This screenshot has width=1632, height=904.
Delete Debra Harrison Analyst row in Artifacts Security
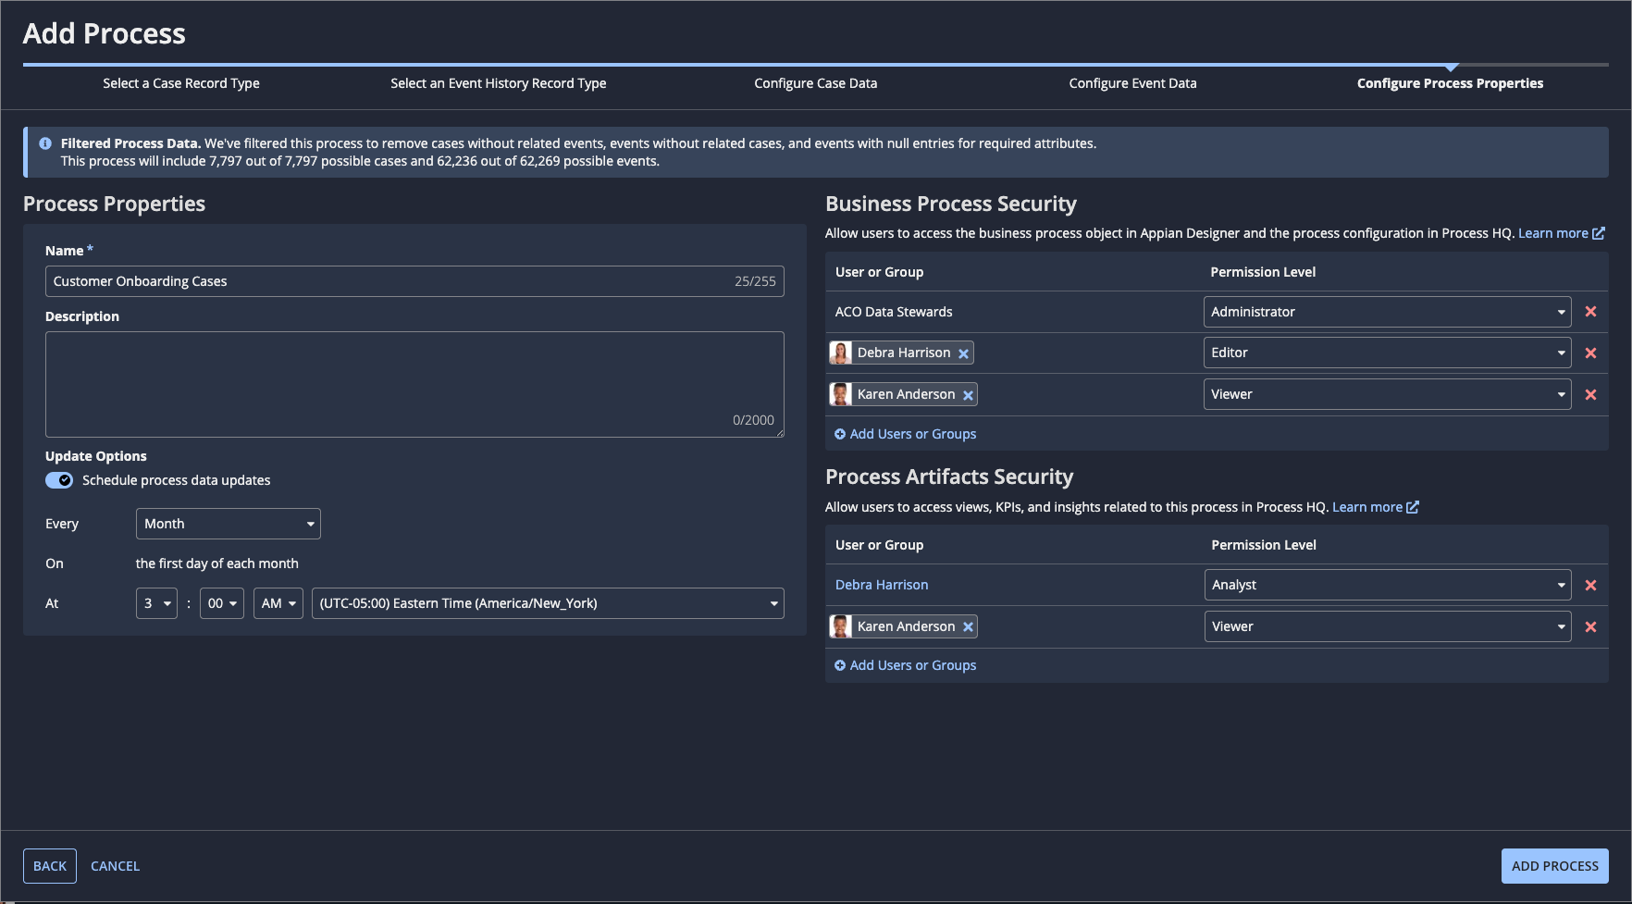click(1590, 585)
